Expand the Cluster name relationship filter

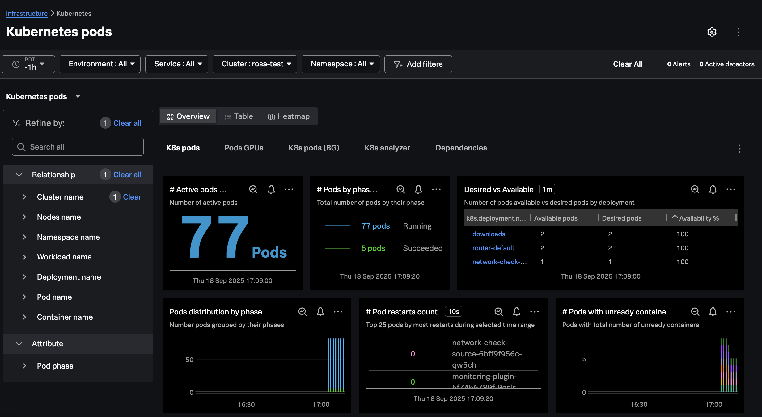24,197
